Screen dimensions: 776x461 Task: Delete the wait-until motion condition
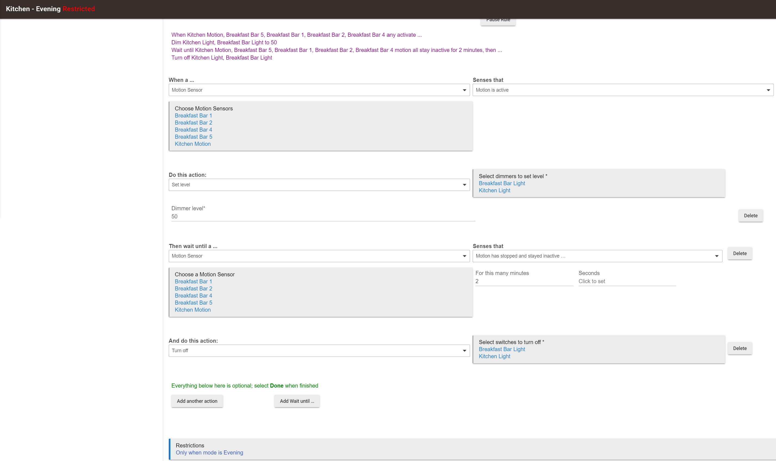pos(740,253)
